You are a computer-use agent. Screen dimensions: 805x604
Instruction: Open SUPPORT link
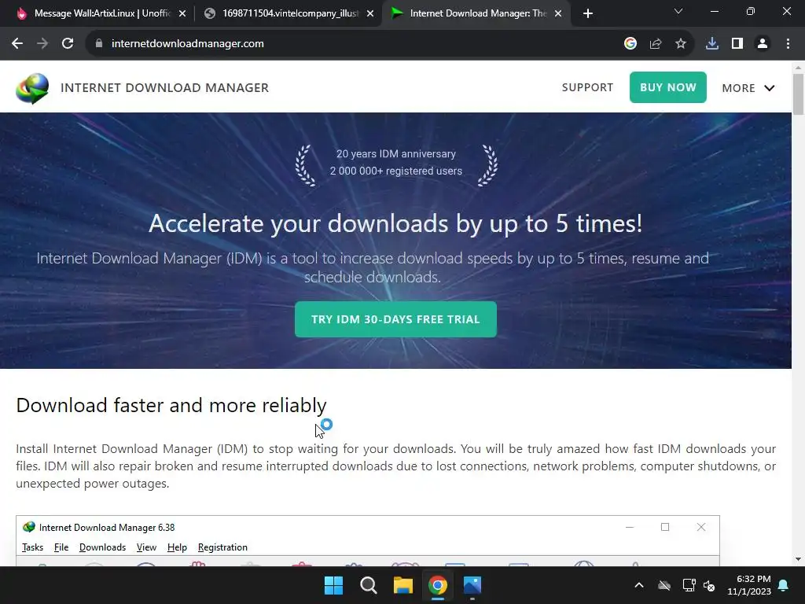587,87
